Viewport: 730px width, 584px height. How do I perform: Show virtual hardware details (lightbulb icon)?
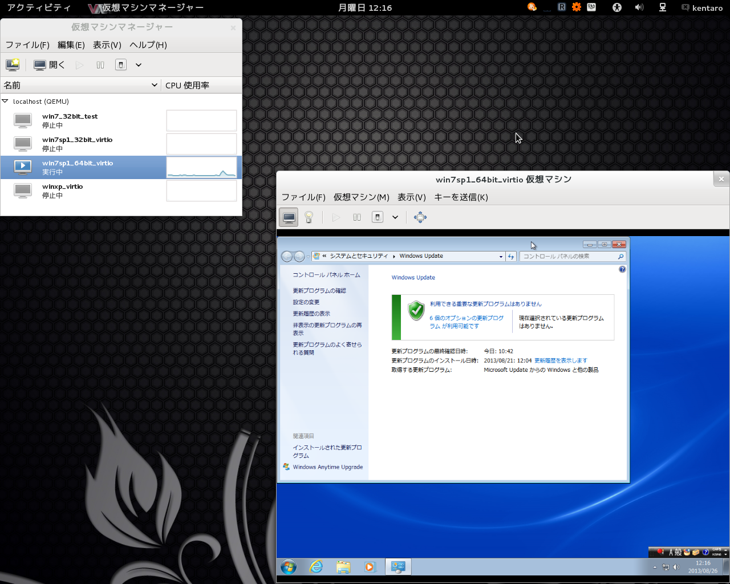[309, 217]
